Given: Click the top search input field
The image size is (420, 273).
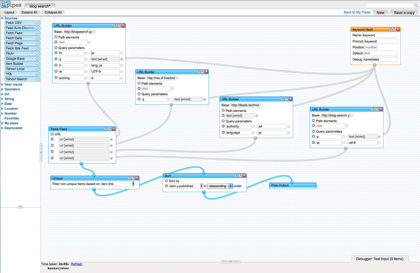Looking at the screenshot, I should point(389,5).
